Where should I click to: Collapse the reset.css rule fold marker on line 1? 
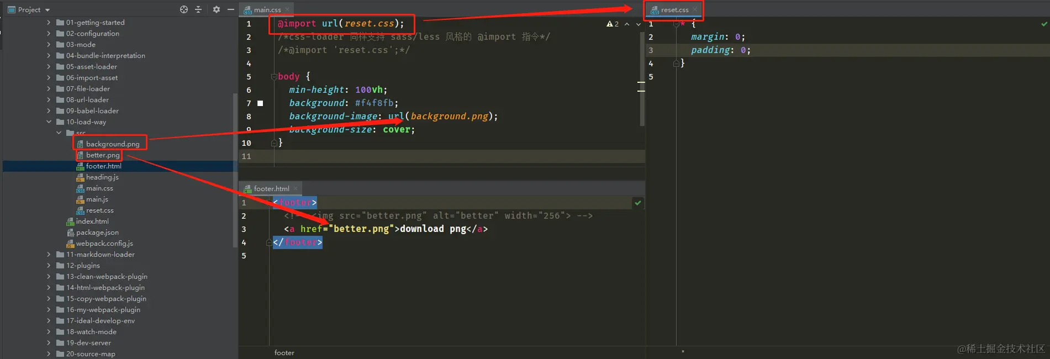coord(676,24)
